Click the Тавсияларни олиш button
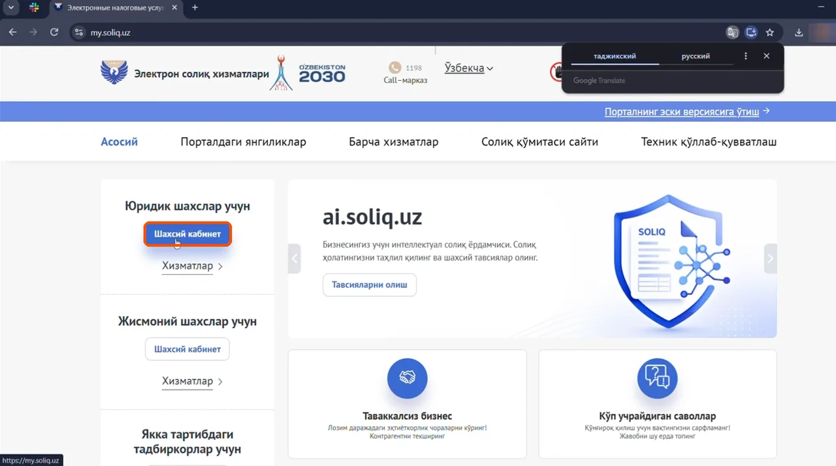 pos(370,285)
